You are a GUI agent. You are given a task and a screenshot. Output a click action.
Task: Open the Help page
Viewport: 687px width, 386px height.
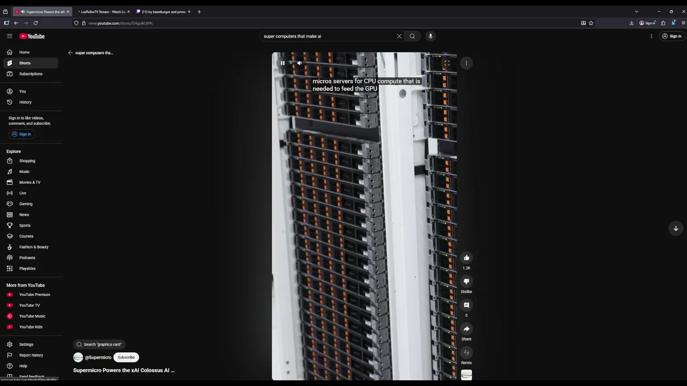point(31,366)
